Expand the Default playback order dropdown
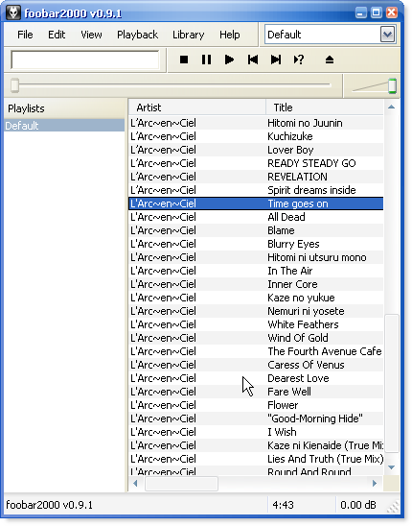Image resolution: width=412 pixels, height=526 pixels. 387,35
